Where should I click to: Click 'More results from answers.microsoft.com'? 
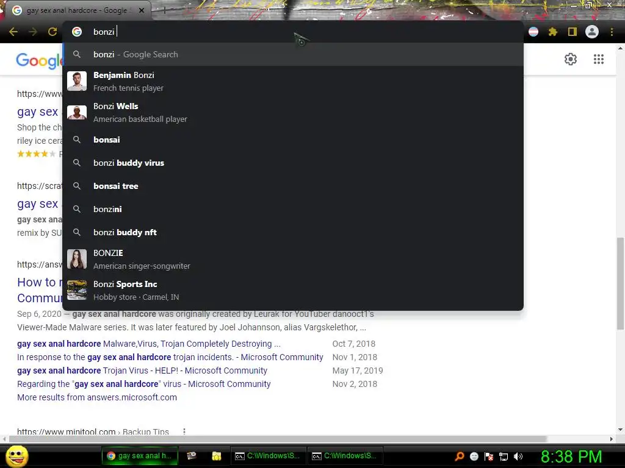[97, 397]
